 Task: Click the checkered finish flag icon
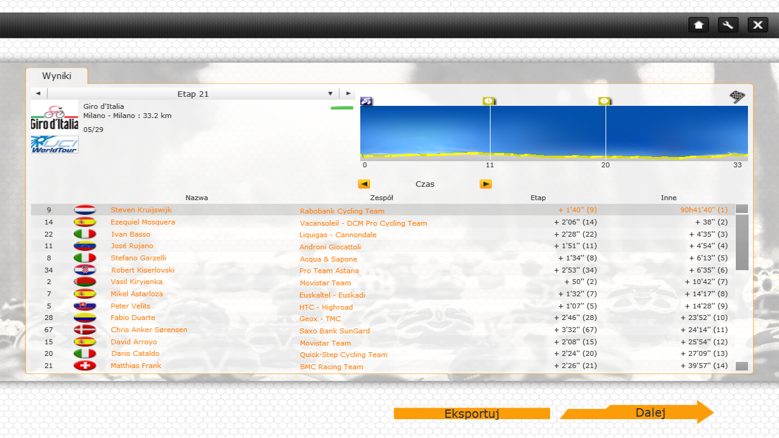click(x=738, y=97)
